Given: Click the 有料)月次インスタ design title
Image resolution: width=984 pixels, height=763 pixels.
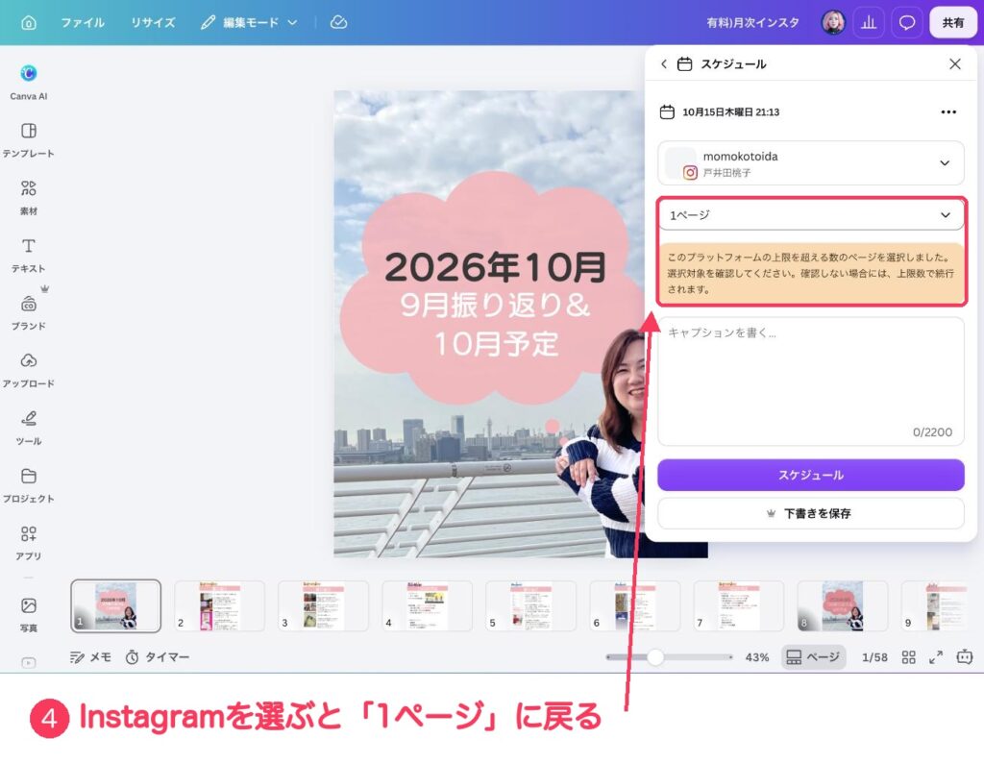Looking at the screenshot, I should point(752,23).
